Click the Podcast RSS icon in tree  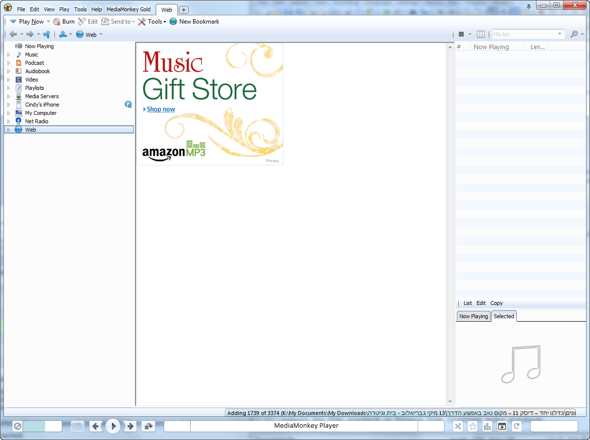(19, 63)
